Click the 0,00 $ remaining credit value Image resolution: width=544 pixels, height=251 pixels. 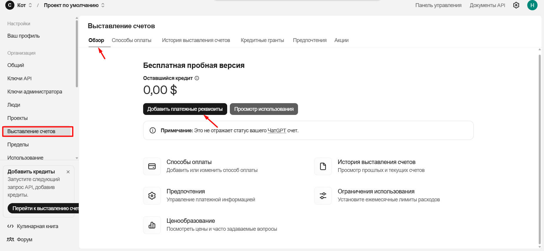160,90
